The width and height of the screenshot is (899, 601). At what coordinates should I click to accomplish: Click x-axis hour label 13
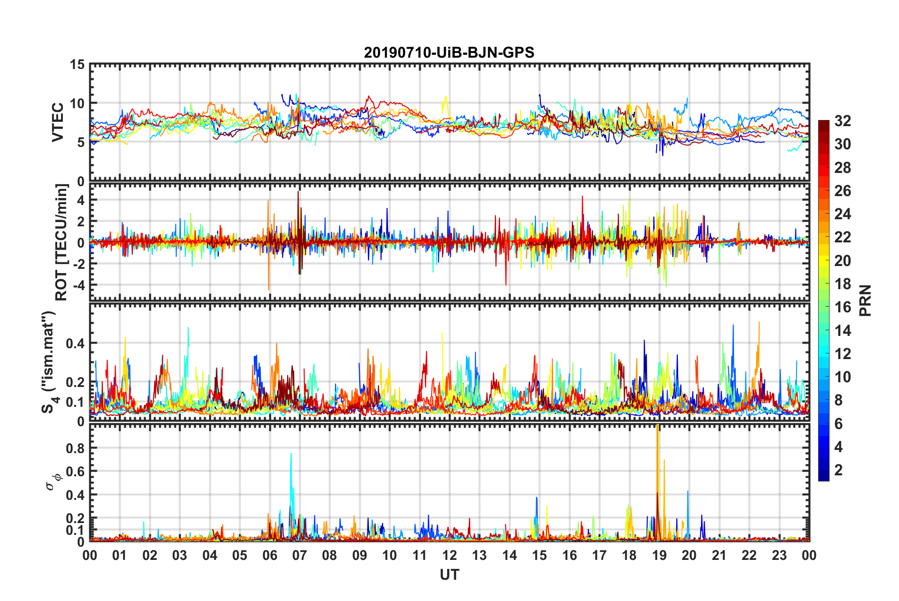click(x=479, y=555)
